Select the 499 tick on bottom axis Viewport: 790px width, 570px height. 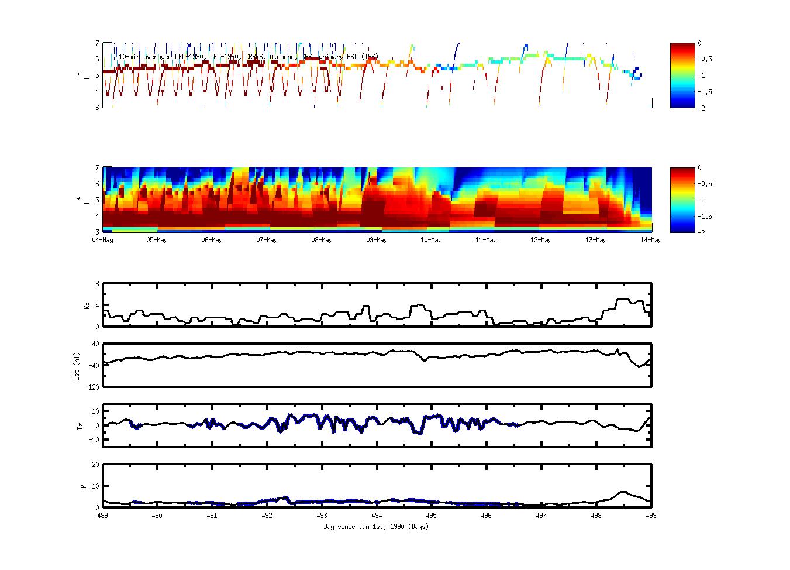[651, 516]
